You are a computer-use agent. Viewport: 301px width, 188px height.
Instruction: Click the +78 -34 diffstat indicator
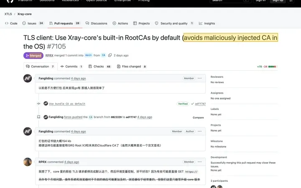point(267,66)
